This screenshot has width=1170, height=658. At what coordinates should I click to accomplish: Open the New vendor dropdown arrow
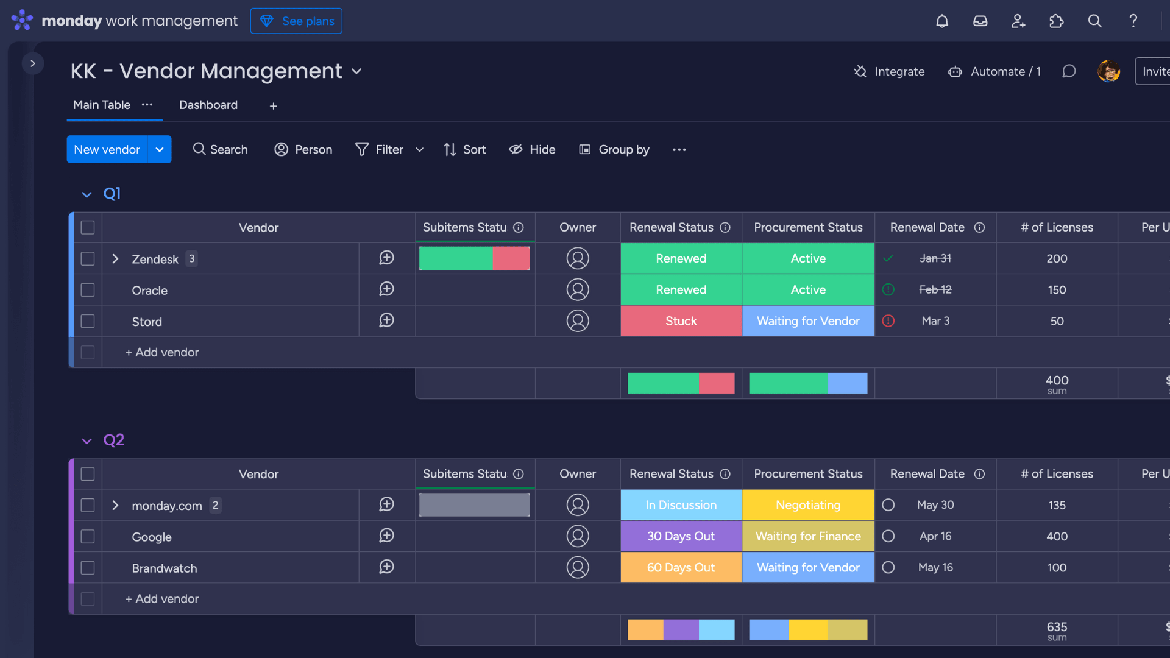pos(160,149)
